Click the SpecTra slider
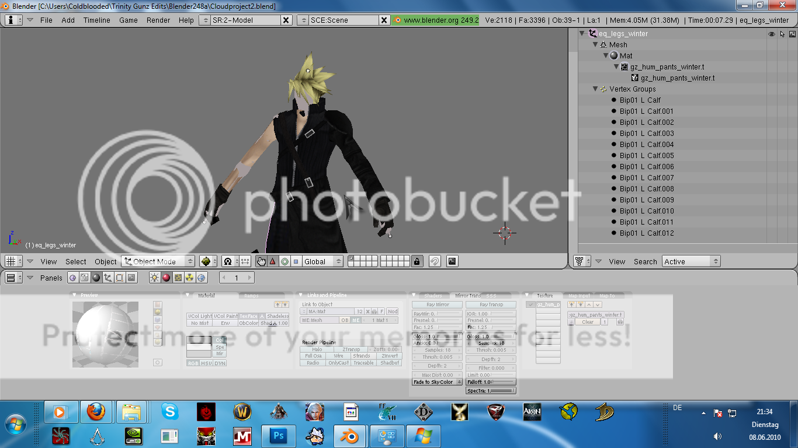 pos(491,391)
